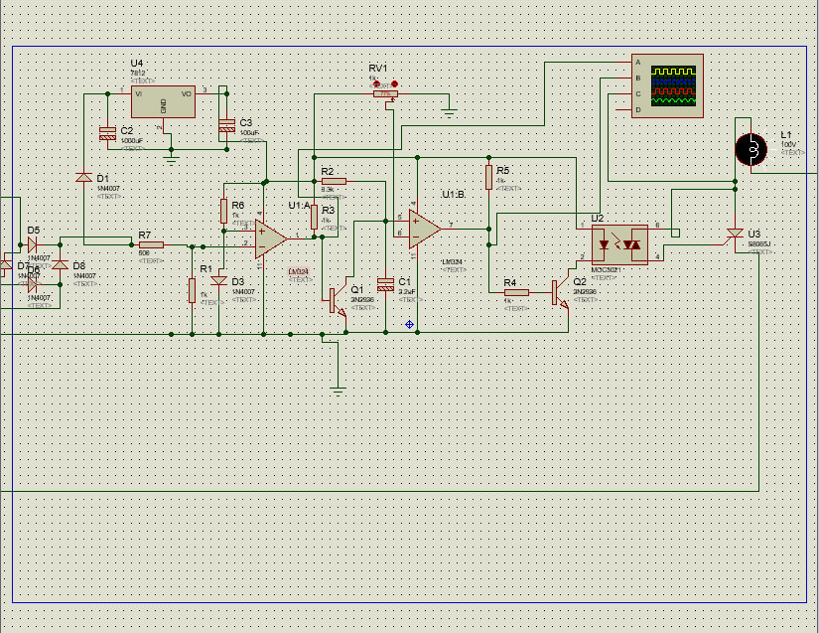
Task: Click the "MOC3021" text under U2
Action: pyautogui.click(x=606, y=270)
